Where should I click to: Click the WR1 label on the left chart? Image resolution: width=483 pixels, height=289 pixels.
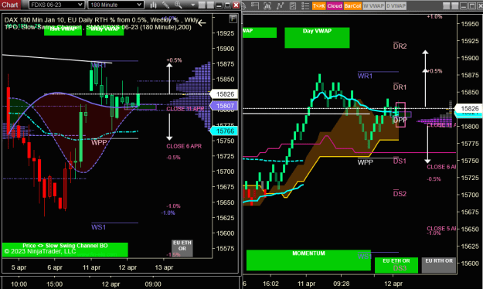click(98, 66)
